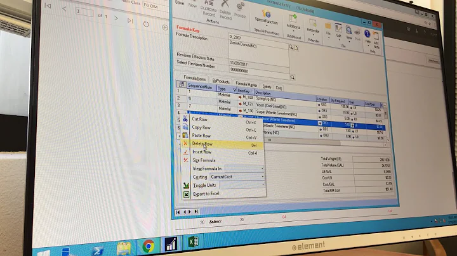Image resolution: width=457 pixels, height=256 pixels.
Task: Switch to the Formula Items tab
Action: pyautogui.click(x=194, y=78)
